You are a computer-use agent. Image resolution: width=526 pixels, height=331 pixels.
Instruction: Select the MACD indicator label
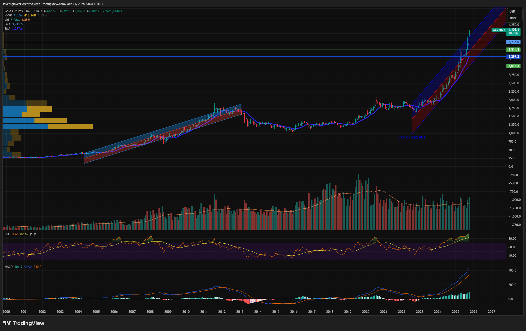(8, 267)
